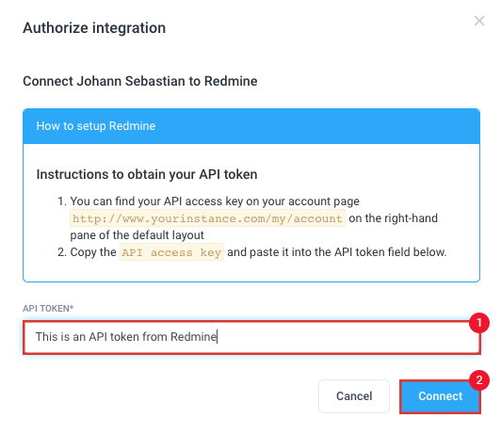Click the Connect Johann Sebastian to Redmine heading
The image size is (501, 434).
[140, 81]
